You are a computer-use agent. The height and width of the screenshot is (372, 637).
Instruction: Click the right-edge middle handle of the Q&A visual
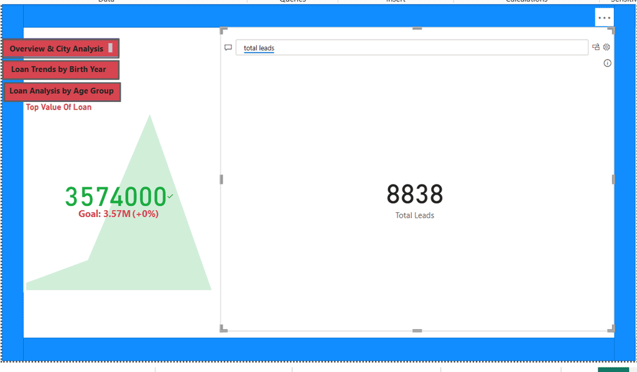pos(613,180)
